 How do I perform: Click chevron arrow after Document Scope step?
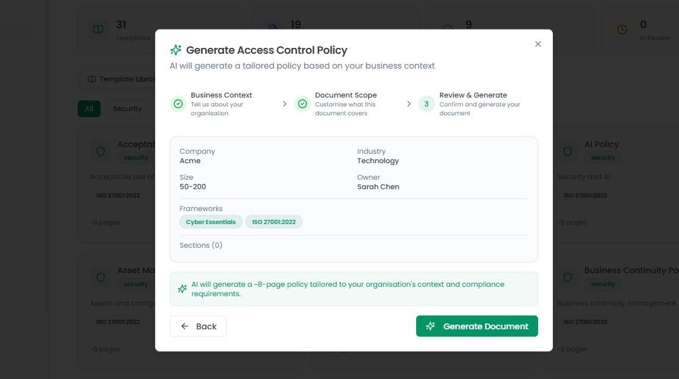409,104
